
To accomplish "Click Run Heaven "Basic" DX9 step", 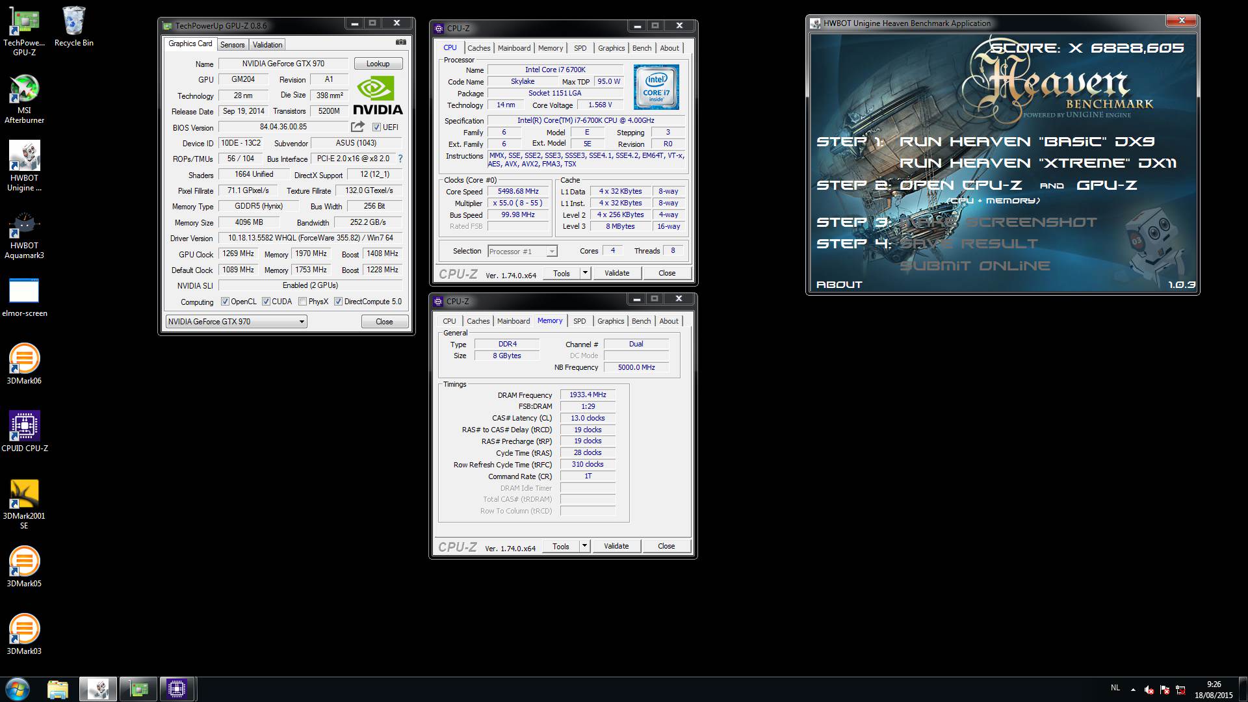I will (1027, 142).
